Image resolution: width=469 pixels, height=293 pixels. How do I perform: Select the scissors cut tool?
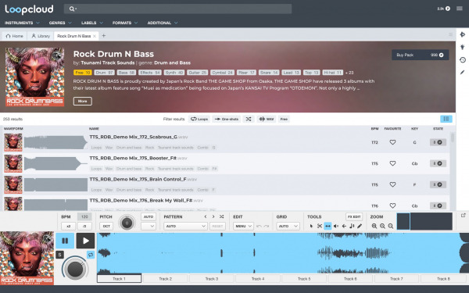[320, 226]
